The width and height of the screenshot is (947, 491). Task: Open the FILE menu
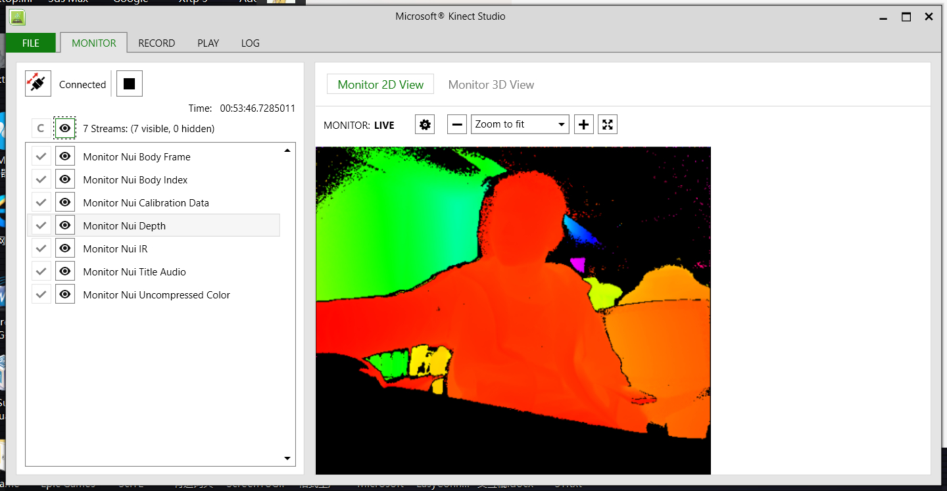click(31, 43)
